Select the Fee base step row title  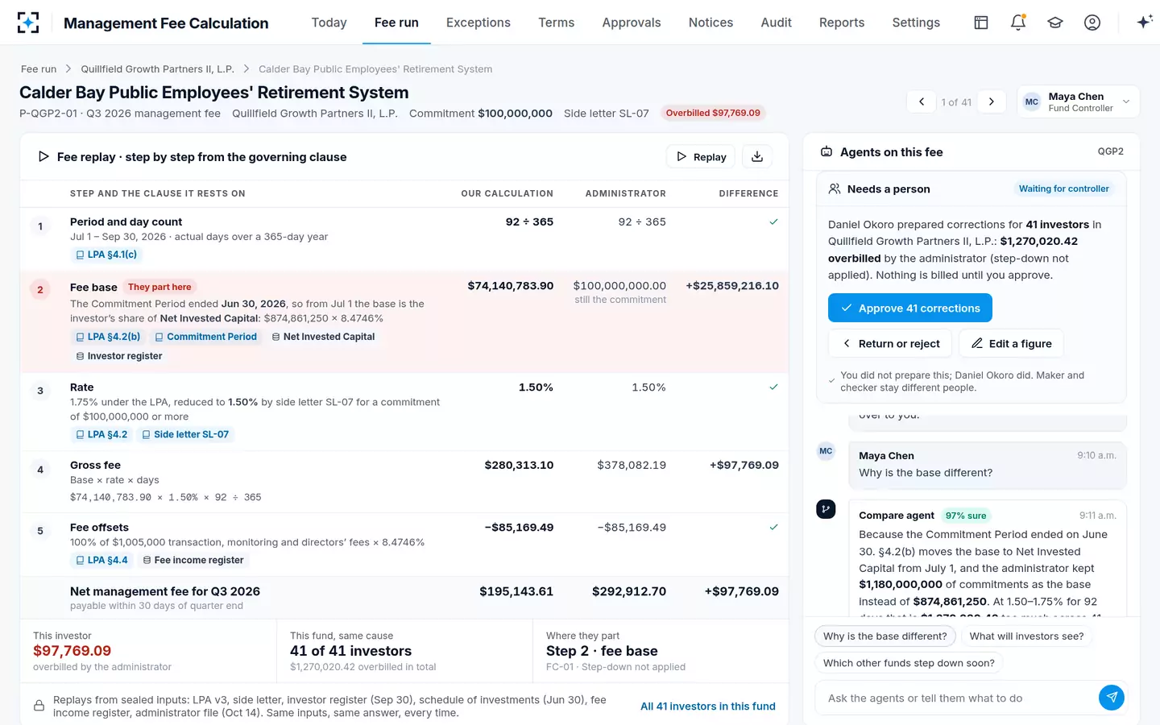[93, 288]
